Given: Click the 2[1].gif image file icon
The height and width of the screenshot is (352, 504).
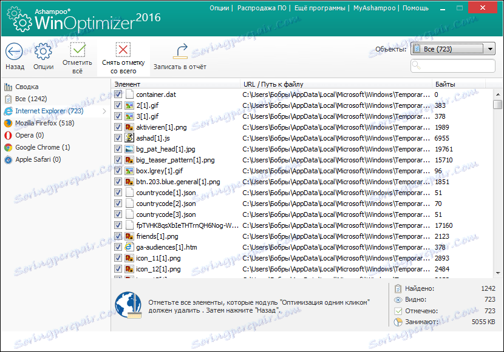Looking at the screenshot, I should [129, 105].
